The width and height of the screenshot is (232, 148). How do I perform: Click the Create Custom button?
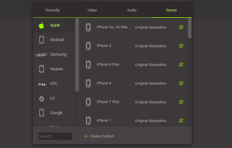tap(102, 136)
